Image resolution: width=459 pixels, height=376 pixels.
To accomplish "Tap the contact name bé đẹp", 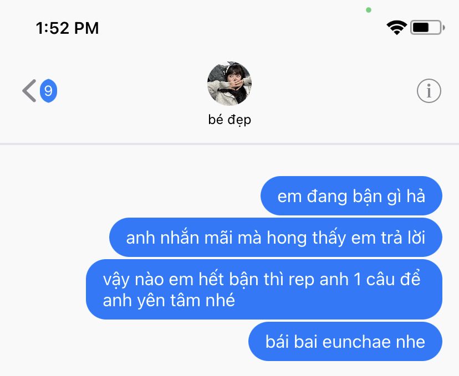I will [x=229, y=120].
